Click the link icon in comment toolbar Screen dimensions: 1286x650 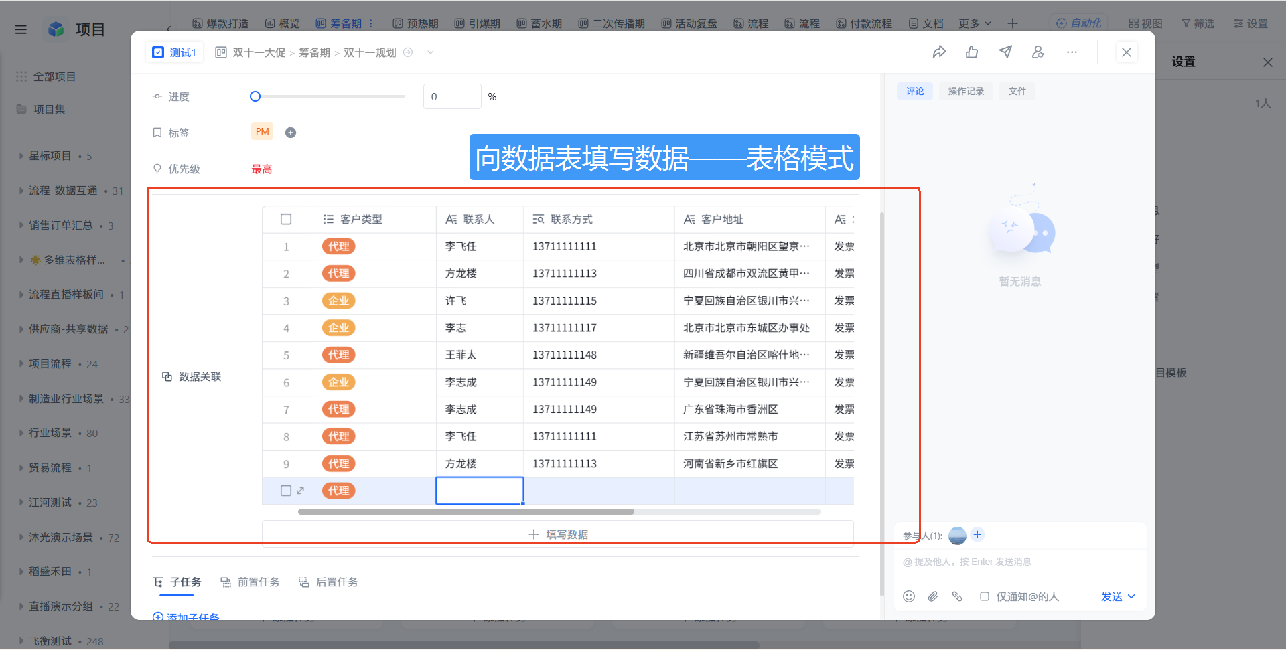pyautogui.click(x=957, y=596)
